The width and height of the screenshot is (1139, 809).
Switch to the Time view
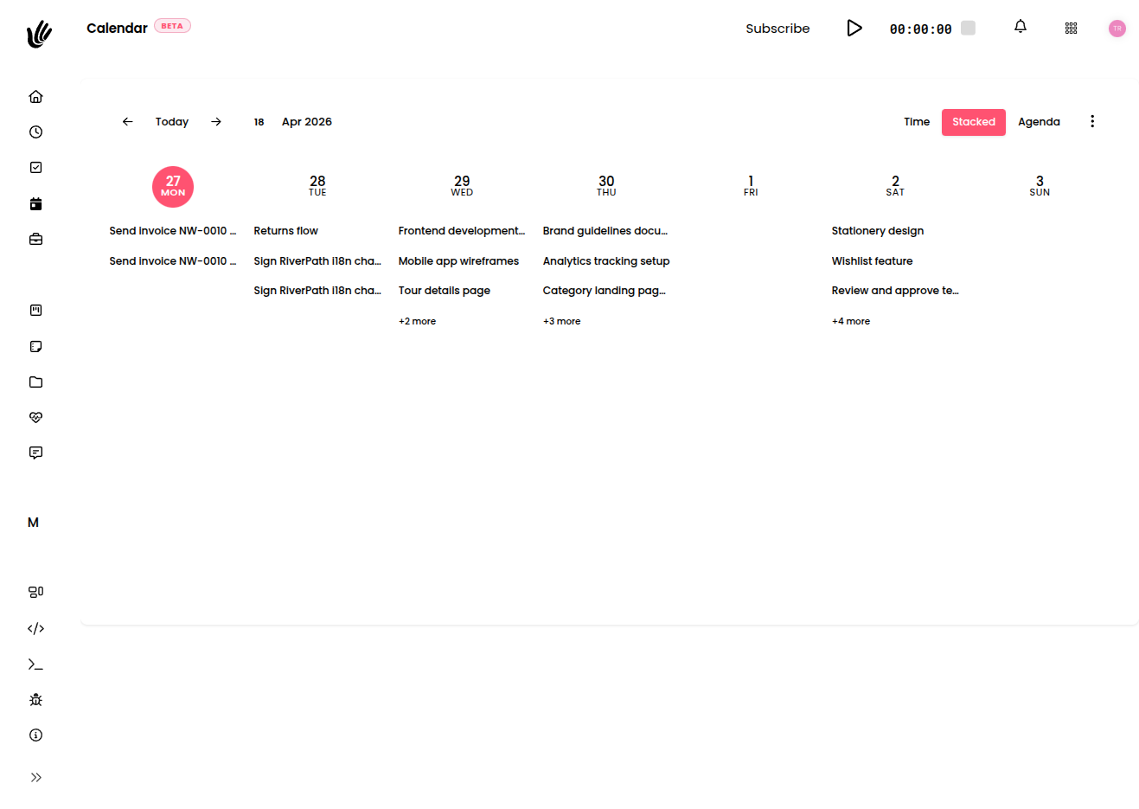[x=917, y=122]
